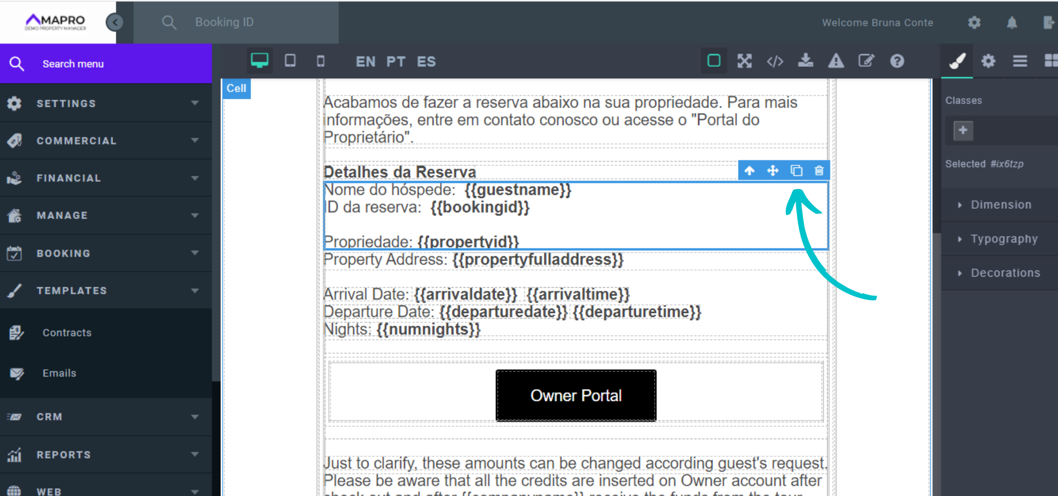Expand the Typography section
Image resolution: width=1058 pixels, height=496 pixels.
pyautogui.click(x=1003, y=239)
